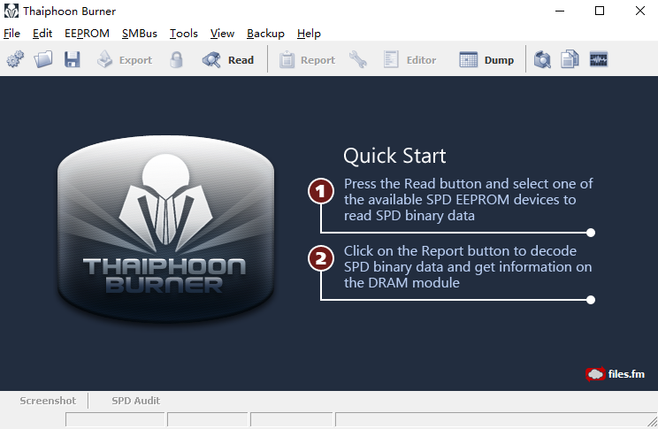
Task: Open the Tools menu
Action: [x=183, y=33]
